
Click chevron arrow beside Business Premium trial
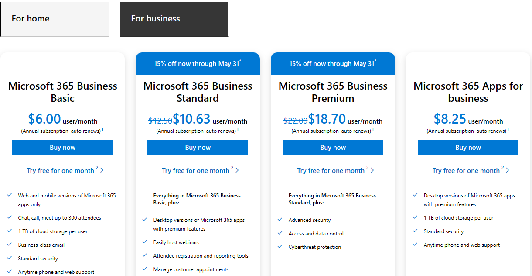[x=372, y=170]
